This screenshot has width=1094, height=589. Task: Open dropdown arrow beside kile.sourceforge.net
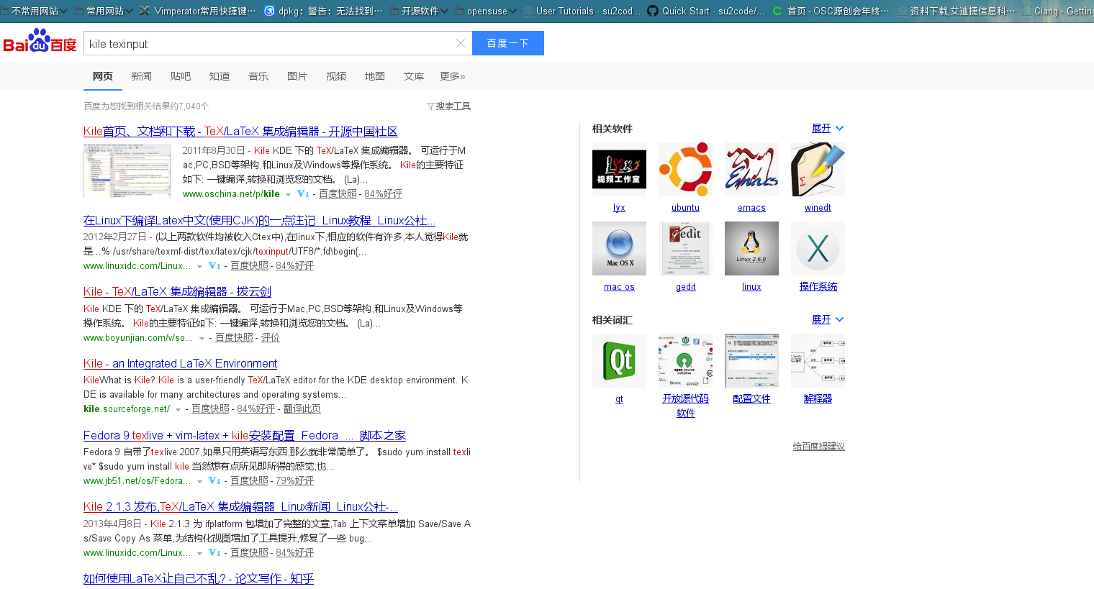click(178, 410)
